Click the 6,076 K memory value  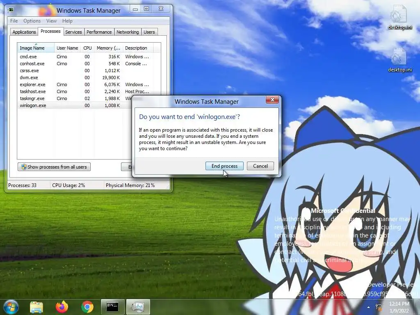coord(112,84)
